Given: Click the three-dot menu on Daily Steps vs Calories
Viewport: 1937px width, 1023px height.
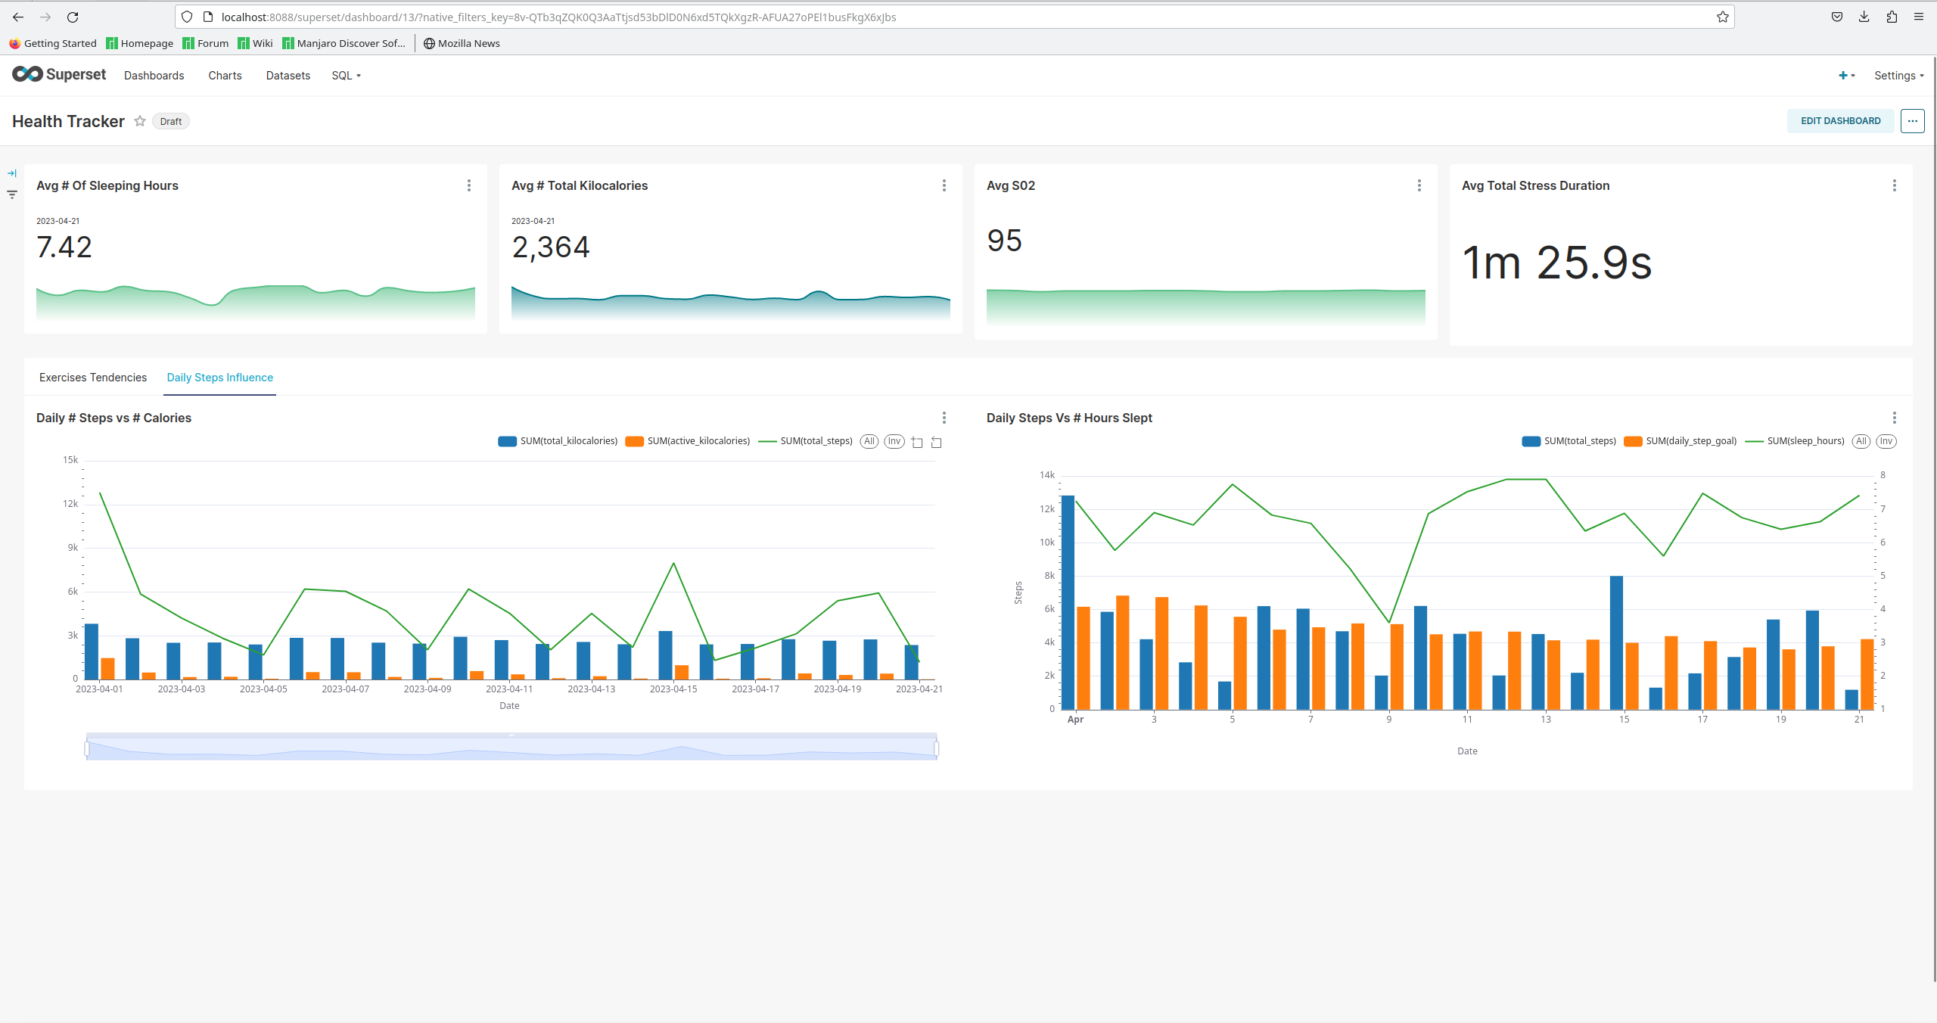Looking at the screenshot, I should [944, 418].
